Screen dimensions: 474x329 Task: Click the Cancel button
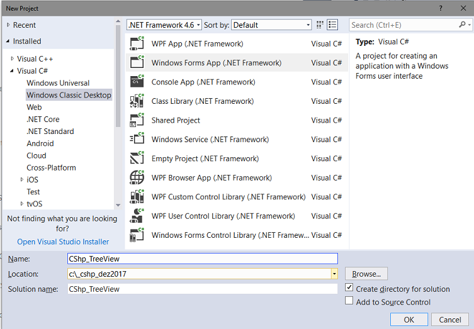(x=450, y=320)
